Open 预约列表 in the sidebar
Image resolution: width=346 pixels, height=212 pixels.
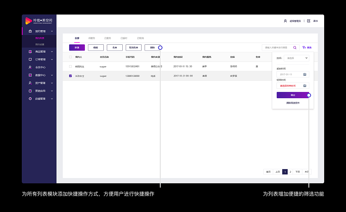[x=40, y=38]
